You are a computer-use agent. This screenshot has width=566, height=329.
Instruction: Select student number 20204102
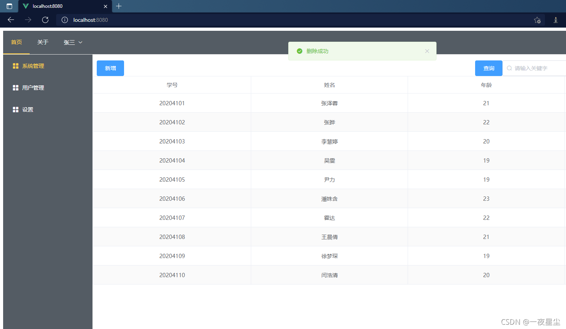pyautogui.click(x=172, y=122)
